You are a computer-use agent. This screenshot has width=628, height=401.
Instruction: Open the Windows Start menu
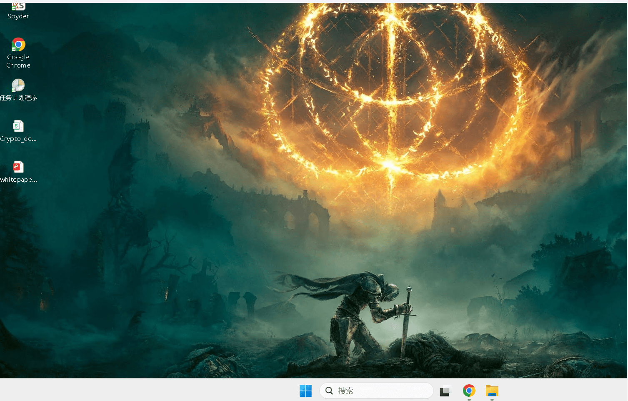click(305, 391)
